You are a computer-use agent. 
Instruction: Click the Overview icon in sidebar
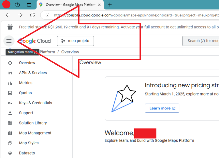click(10, 63)
